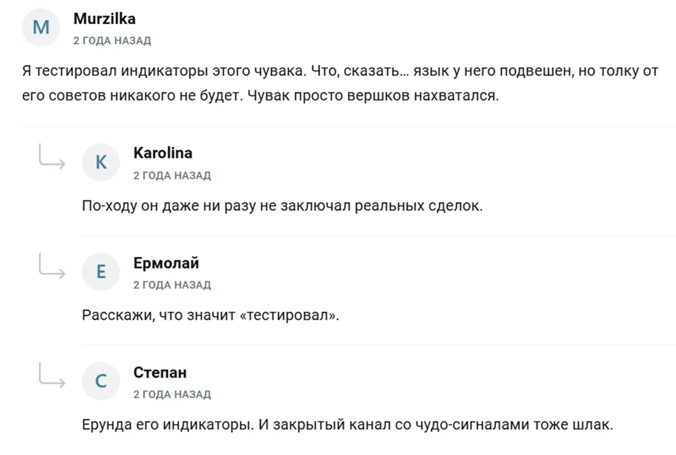676x455 pixels.
Task: Click Степан's '2 года назад' timestamp
Action: pos(172,394)
